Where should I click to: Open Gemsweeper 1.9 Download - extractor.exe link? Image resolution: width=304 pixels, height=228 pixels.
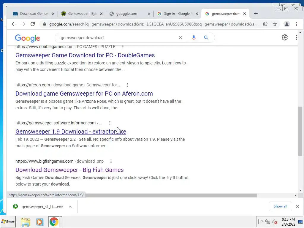(x=71, y=132)
